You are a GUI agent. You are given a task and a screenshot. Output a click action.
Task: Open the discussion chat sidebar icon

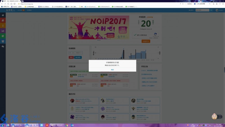click(x=3, y=46)
